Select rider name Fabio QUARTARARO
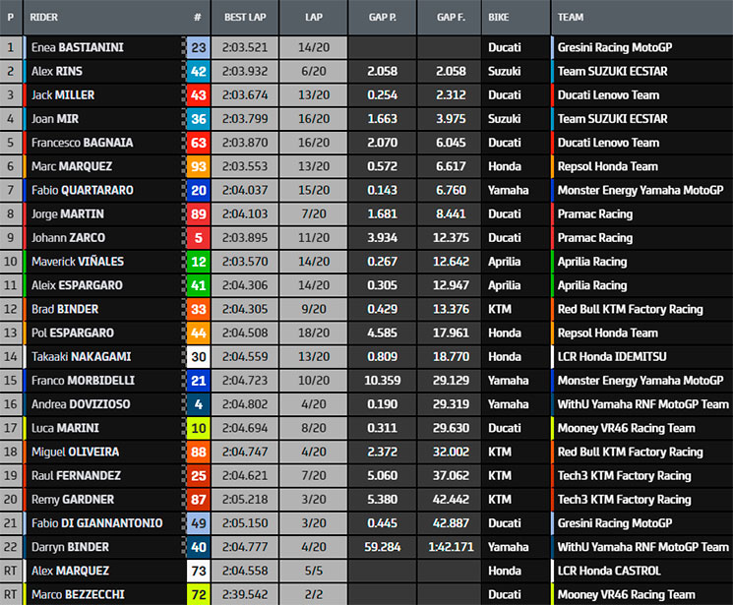Image resolution: width=733 pixels, height=605 pixels. point(83,190)
